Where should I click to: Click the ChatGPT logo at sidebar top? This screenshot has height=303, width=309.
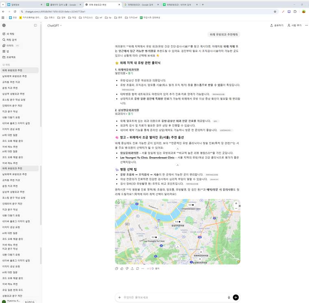coord(4,25)
